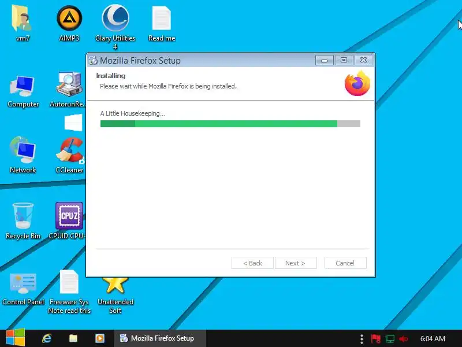Close the Mozilla Firefox Setup window
Image resolution: width=462 pixels, height=347 pixels.
pyautogui.click(x=364, y=60)
